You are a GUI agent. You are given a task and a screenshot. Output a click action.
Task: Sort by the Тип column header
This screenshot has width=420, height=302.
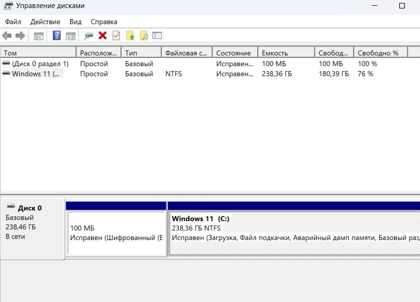click(142, 53)
